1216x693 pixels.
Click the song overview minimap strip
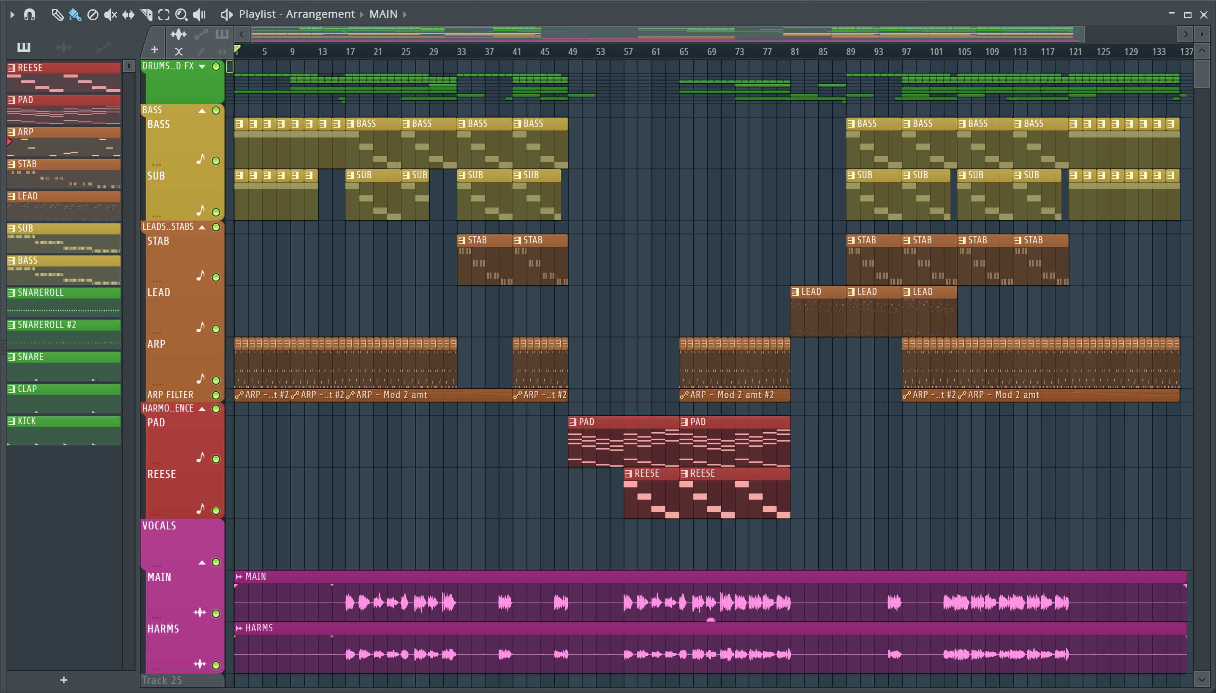[x=668, y=34]
